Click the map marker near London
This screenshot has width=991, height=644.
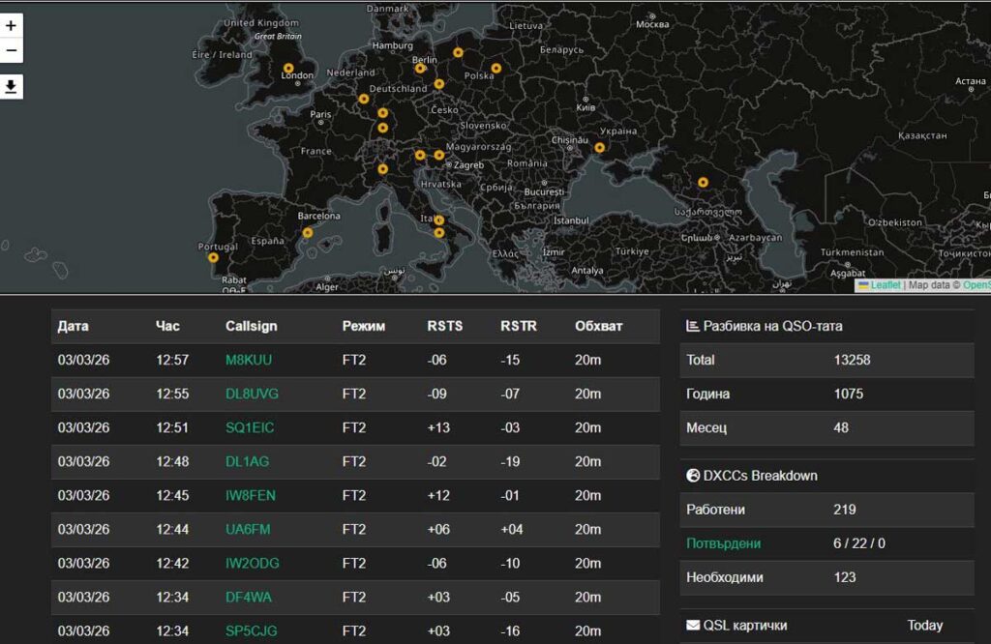[x=288, y=69]
